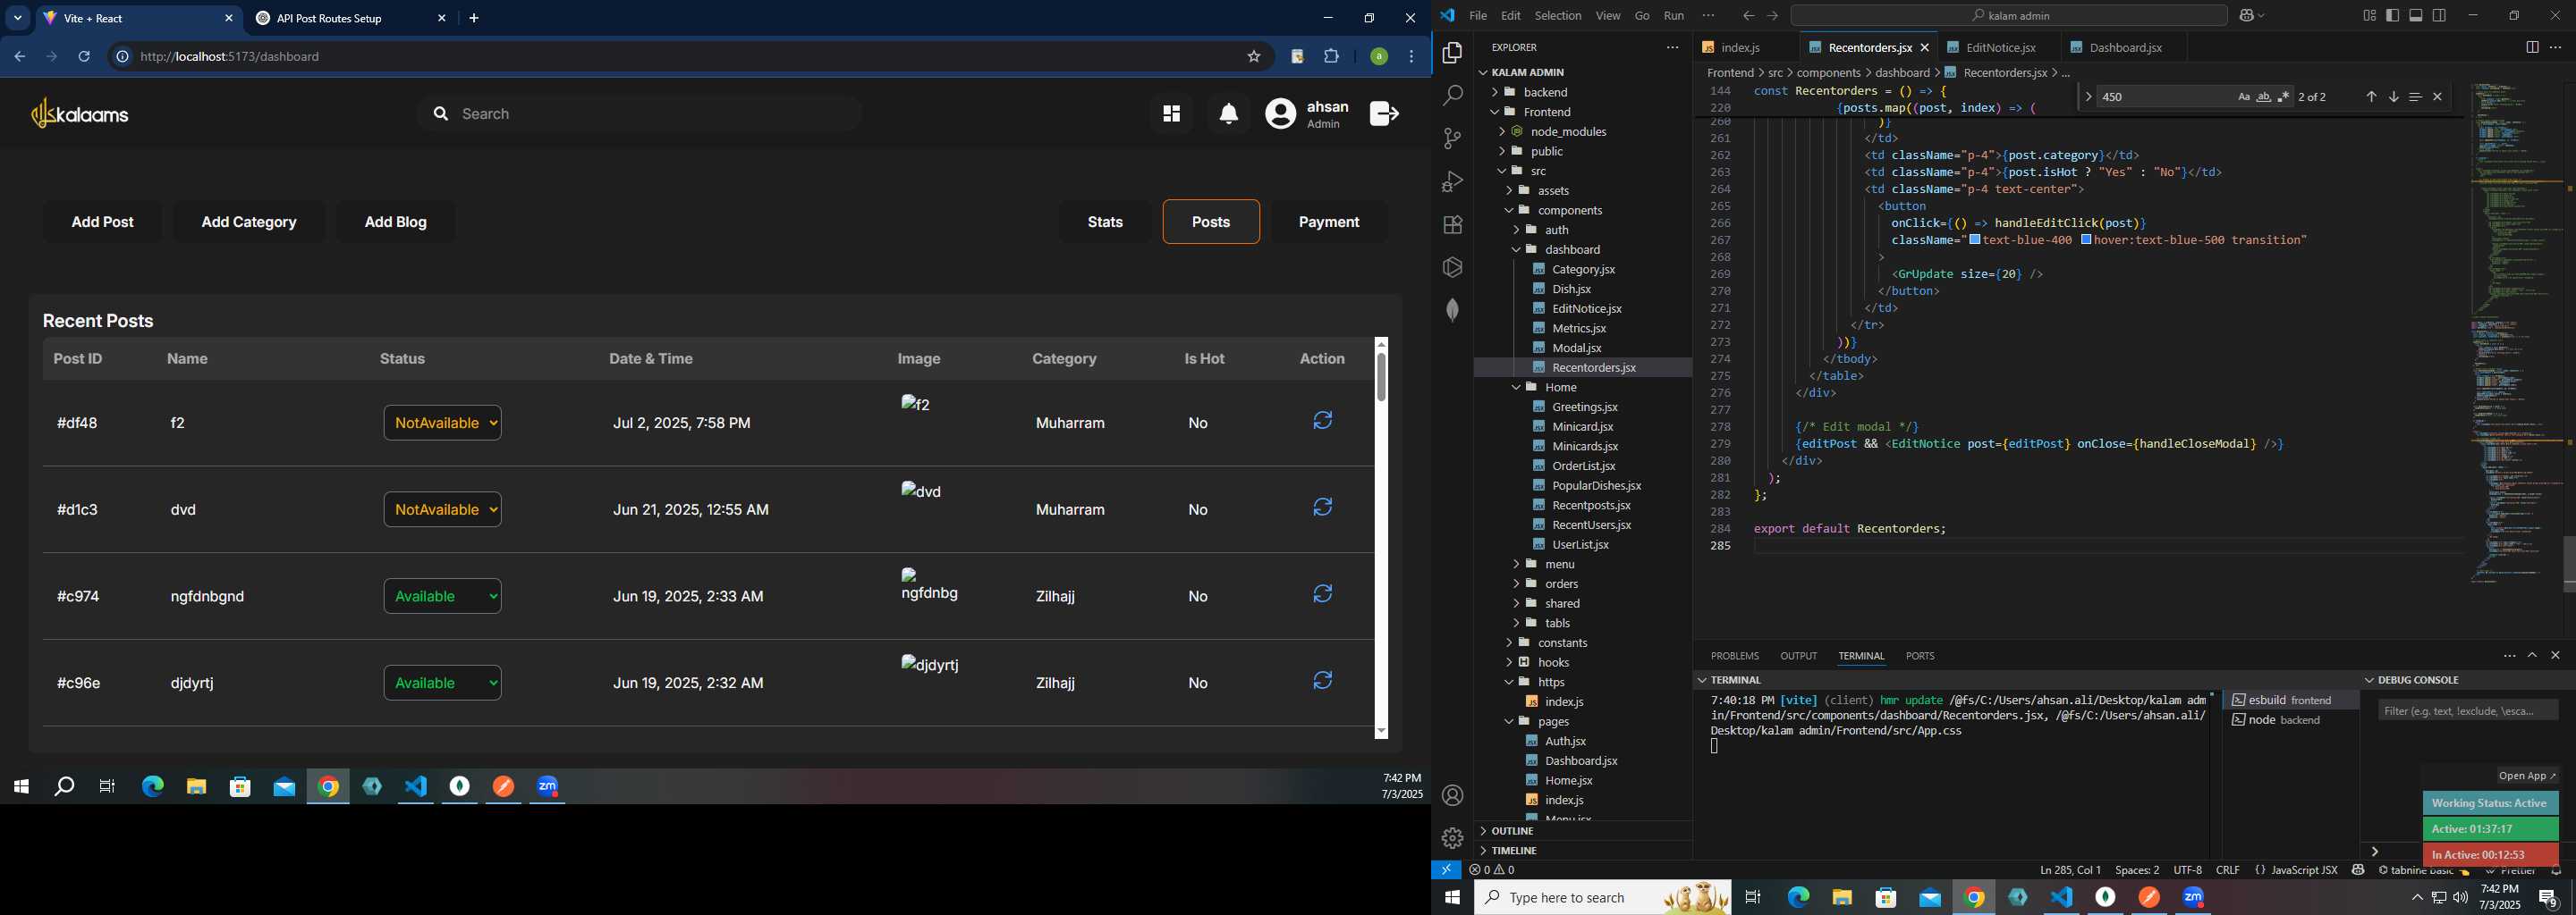Toggle Match Case in find widget
This screenshot has width=2576, height=915.
(2244, 97)
